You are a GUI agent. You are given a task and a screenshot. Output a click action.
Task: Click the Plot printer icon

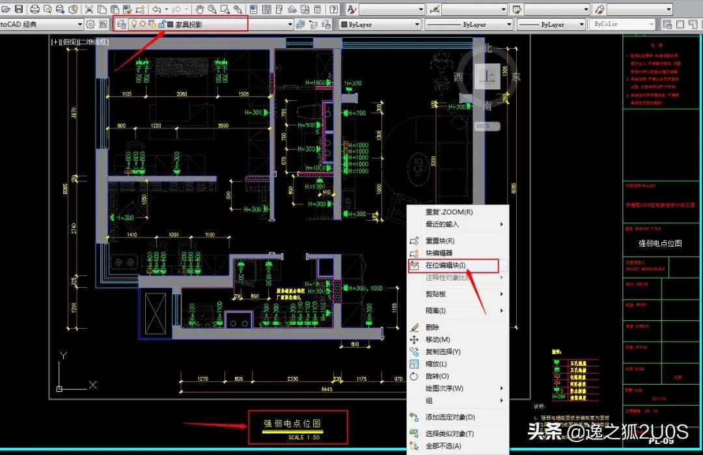point(34,9)
